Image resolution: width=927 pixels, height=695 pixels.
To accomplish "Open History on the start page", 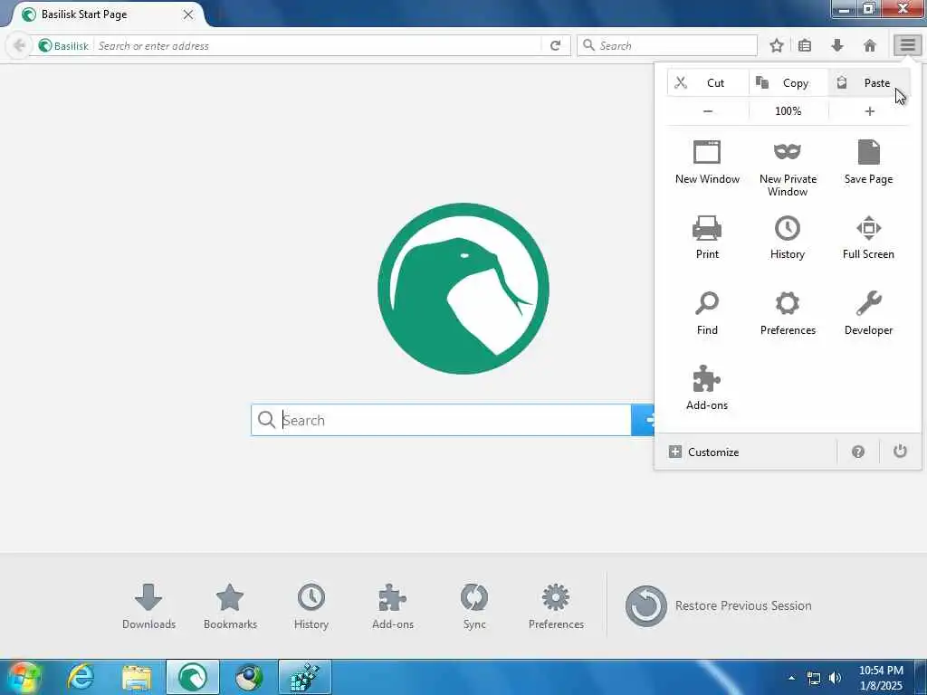I will 311,606.
